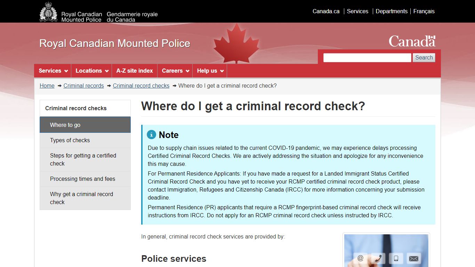475x267 pixels.
Task: Click into the search input field
Action: tap(367, 58)
